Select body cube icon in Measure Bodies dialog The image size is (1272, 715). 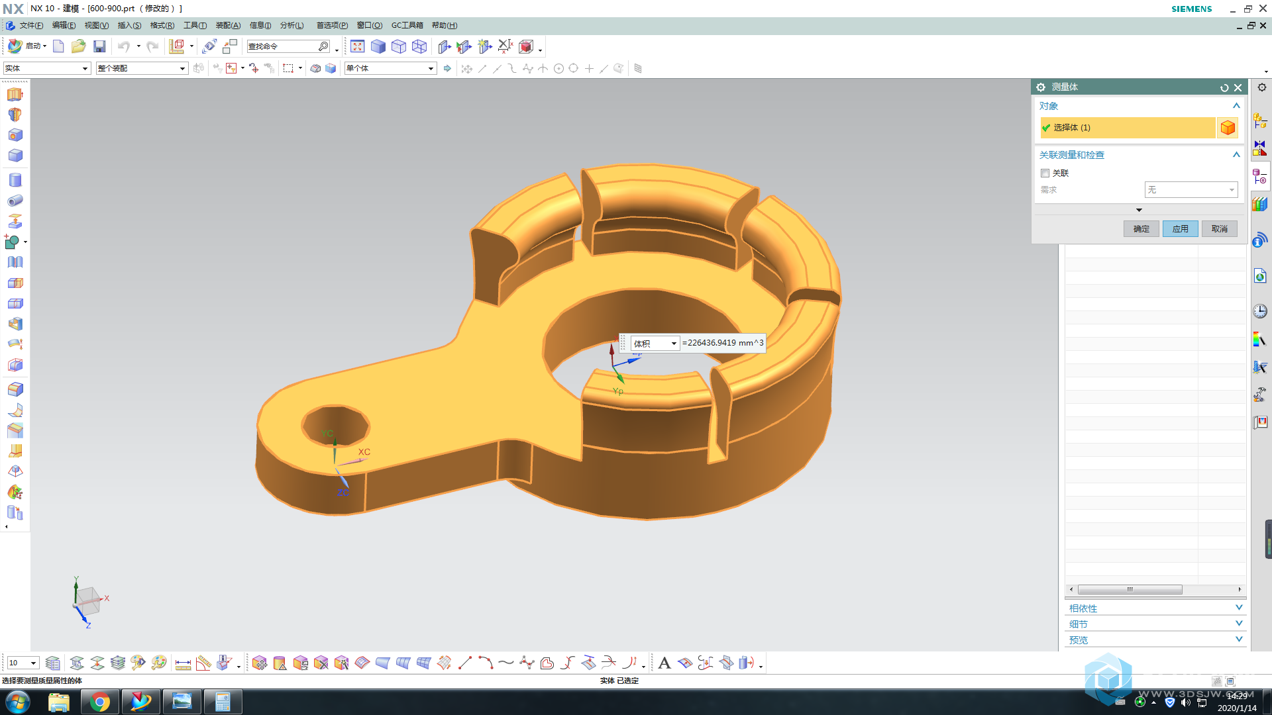tap(1228, 128)
